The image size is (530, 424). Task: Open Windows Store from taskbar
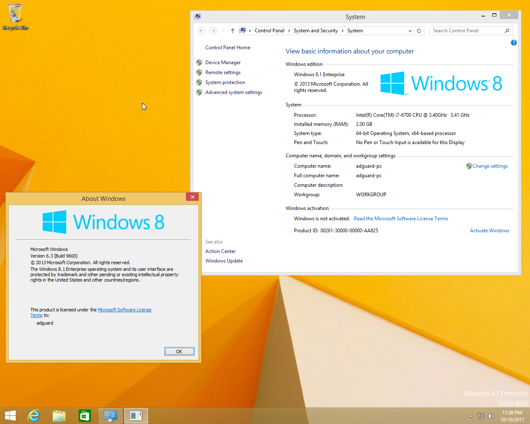[85, 416]
